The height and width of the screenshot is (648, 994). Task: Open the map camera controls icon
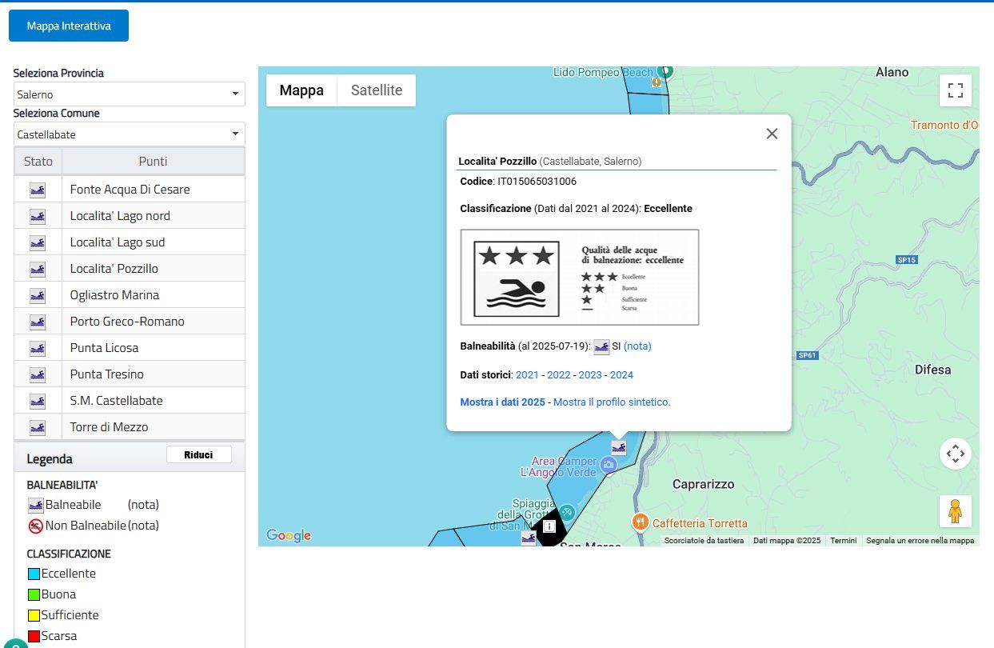(955, 454)
